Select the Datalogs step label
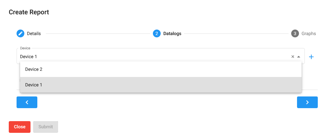335x139 pixels. click(172, 33)
